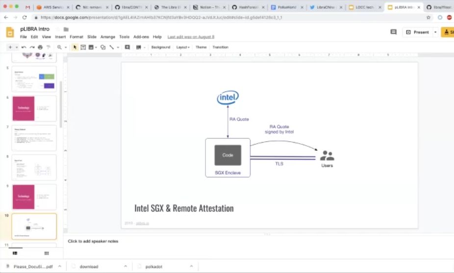The width and height of the screenshot is (454, 273).
Task: Open the Arrange menu
Action: click(108, 37)
